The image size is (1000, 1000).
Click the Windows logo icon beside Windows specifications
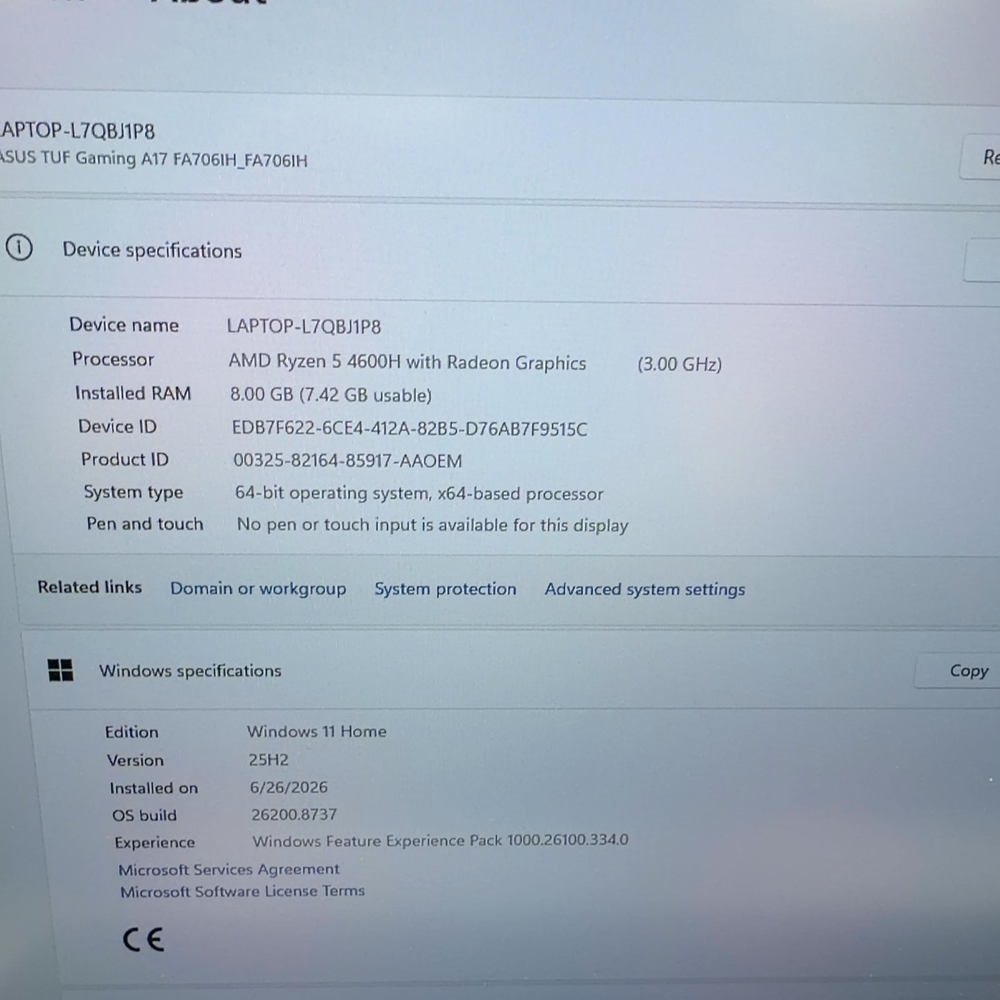(60, 670)
